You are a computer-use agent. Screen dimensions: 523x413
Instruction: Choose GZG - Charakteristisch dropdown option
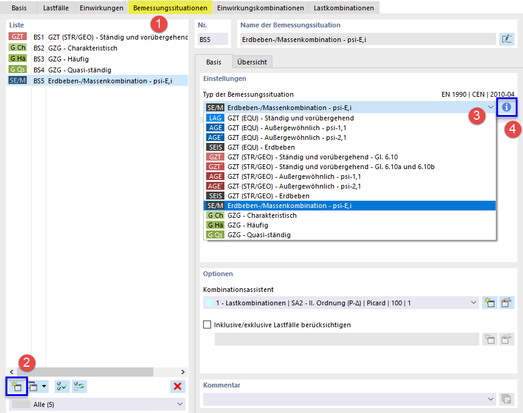[350, 215]
